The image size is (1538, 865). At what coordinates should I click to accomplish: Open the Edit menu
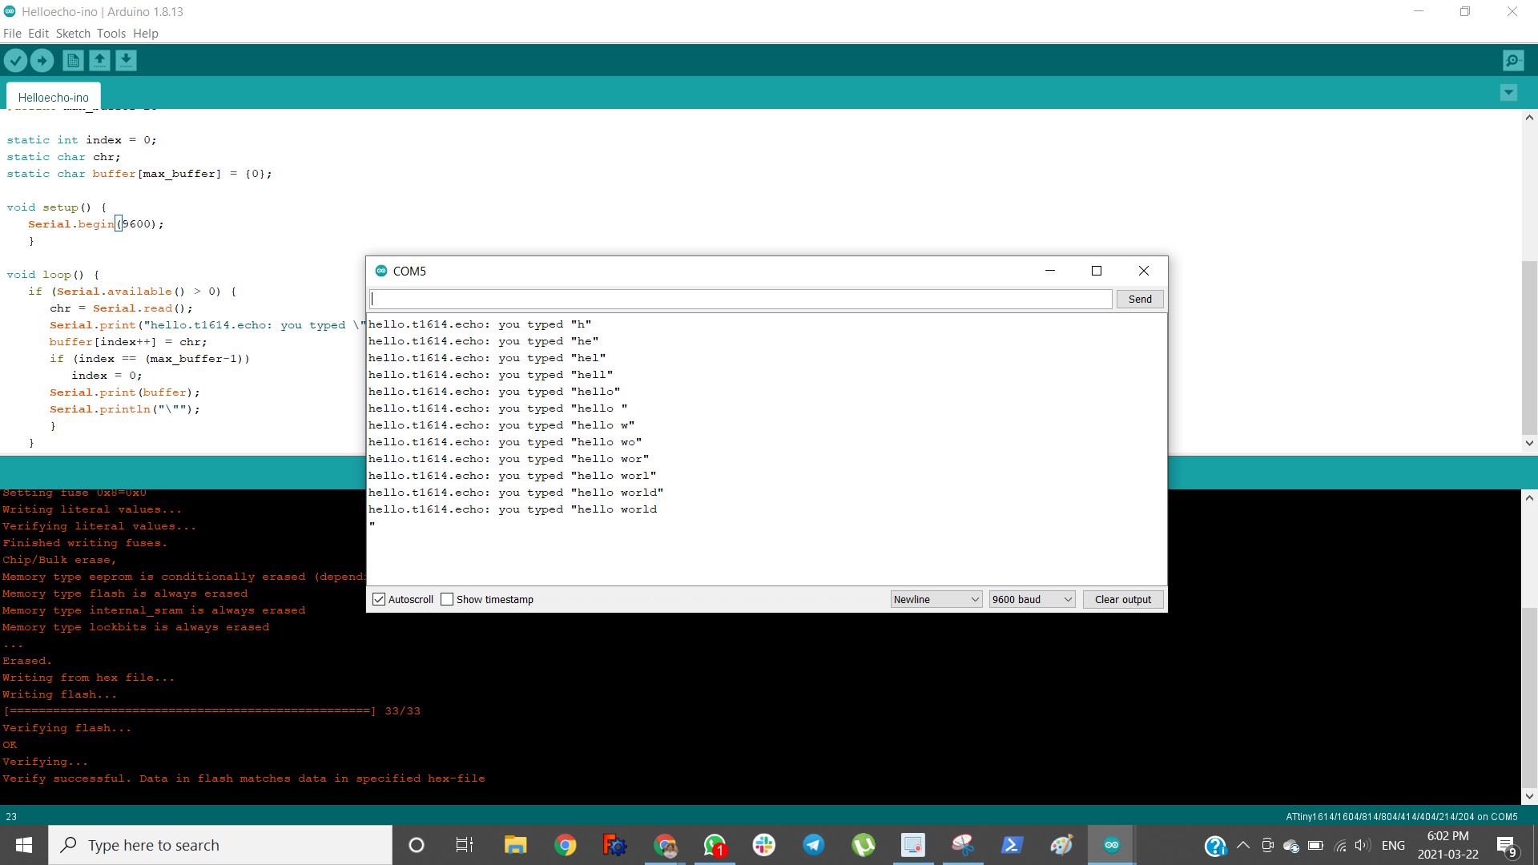pos(38,34)
